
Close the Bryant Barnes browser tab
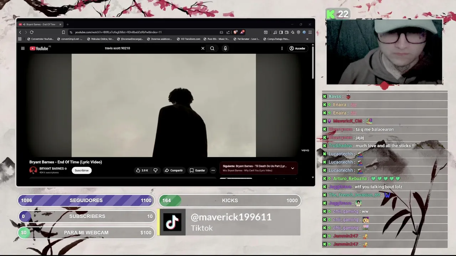click(60, 25)
